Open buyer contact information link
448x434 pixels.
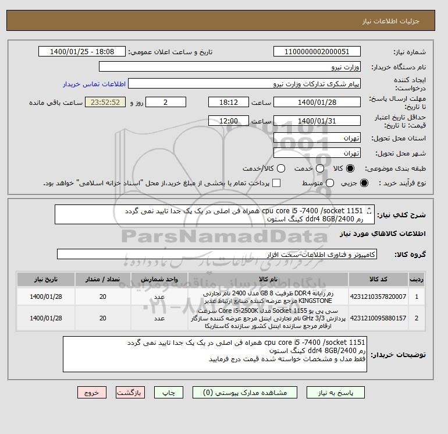pos(94,84)
